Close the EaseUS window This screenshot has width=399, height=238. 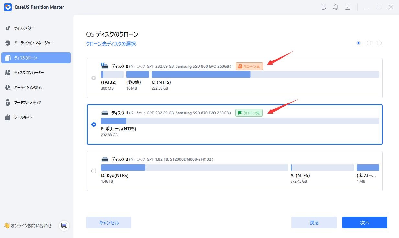coord(390,7)
